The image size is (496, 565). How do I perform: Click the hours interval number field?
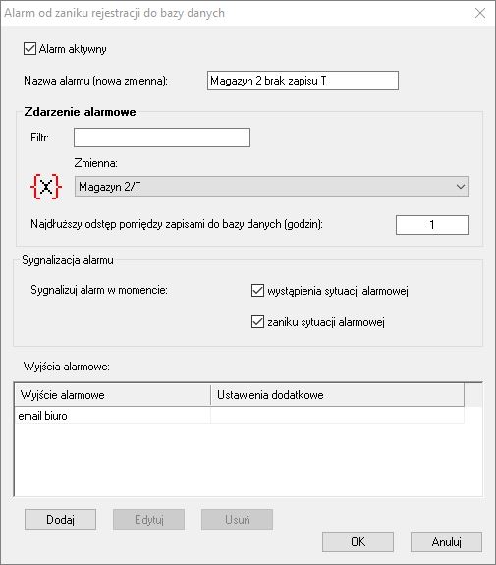tap(432, 225)
